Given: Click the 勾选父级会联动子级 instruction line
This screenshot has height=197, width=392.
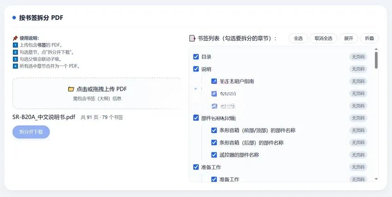Looking at the screenshot, I should point(41,59).
